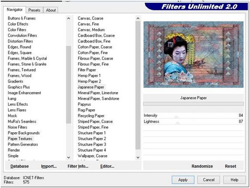Select Frames, Textured category
The image size is (250, 188).
[x=21, y=70]
